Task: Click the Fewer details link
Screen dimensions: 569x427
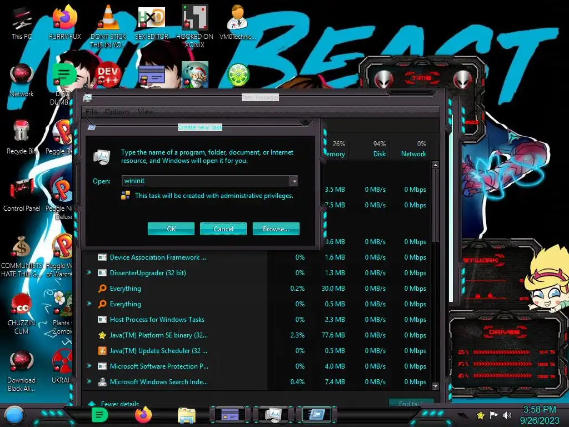Action: click(120, 404)
